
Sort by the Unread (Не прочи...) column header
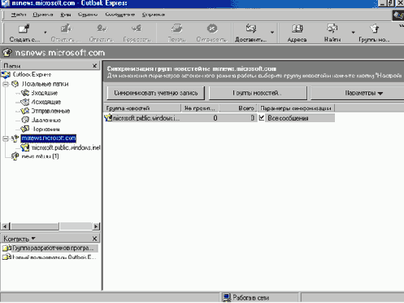(200, 108)
